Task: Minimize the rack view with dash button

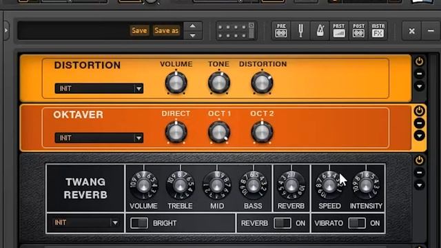Action: pyautogui.click(x=431, y=30)
